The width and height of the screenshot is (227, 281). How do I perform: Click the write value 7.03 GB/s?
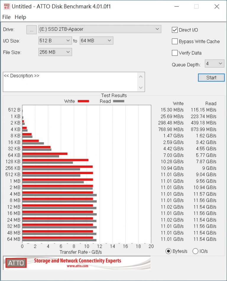pyautogui.click(x=173, y=155)
